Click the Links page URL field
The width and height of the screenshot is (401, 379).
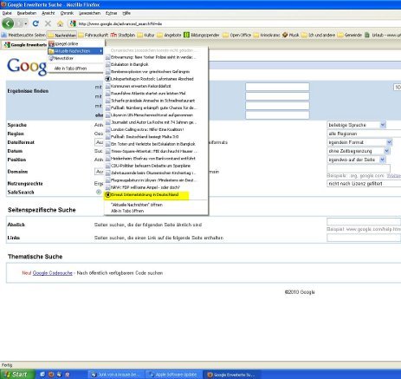tap(364, 238)
